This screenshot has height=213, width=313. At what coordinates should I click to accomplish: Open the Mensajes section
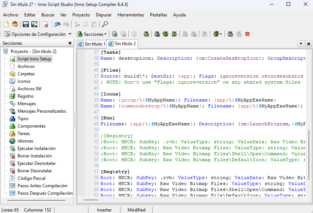[26, 104]
